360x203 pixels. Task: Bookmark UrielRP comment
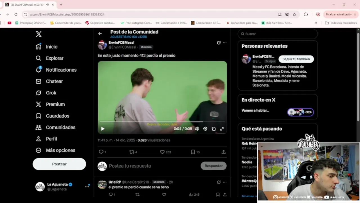218,195
